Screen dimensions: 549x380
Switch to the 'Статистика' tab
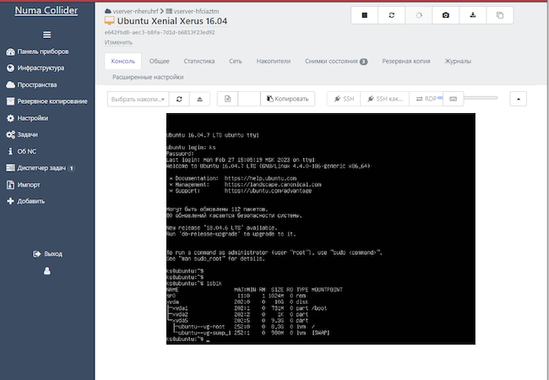(199, 62)
